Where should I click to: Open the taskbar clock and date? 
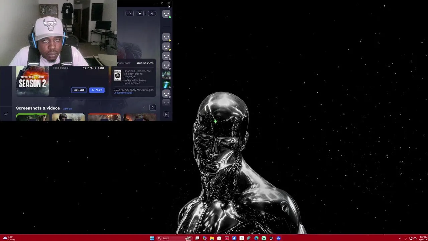[x=423, y=238]
